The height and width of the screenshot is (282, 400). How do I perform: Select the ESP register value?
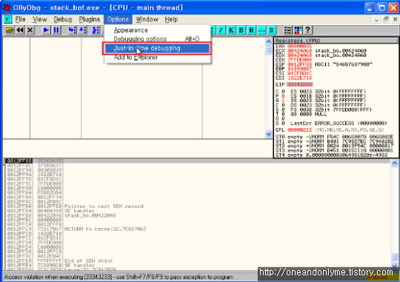pyautogui.click(x=300, y=64)
